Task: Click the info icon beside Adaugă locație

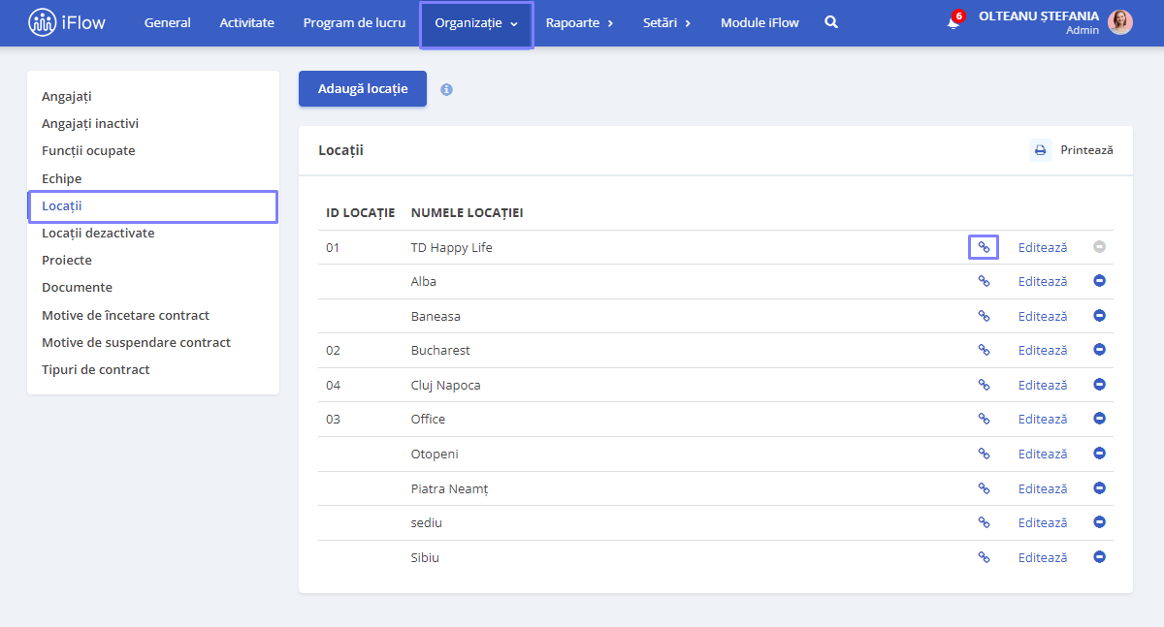Action: click(446, 89)
